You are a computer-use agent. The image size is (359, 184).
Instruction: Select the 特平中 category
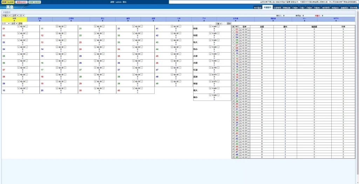tap(336, 20)
